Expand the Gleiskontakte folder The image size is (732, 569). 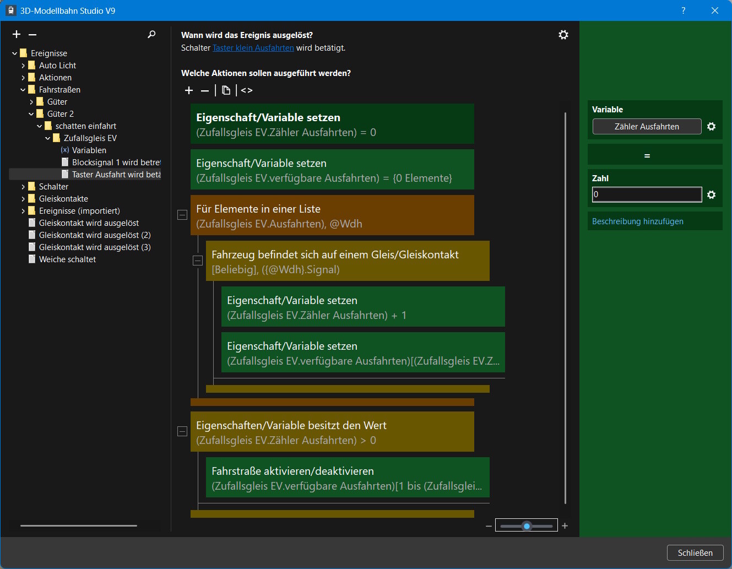(23, 199)
